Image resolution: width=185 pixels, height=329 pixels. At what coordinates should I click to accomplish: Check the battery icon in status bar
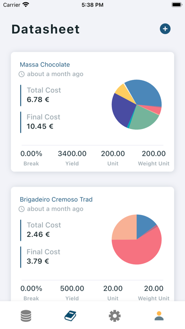pos(177,5)
